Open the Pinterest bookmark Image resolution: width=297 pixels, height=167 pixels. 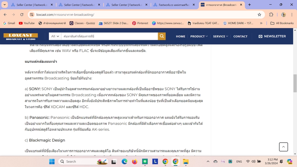coord(140,23)
